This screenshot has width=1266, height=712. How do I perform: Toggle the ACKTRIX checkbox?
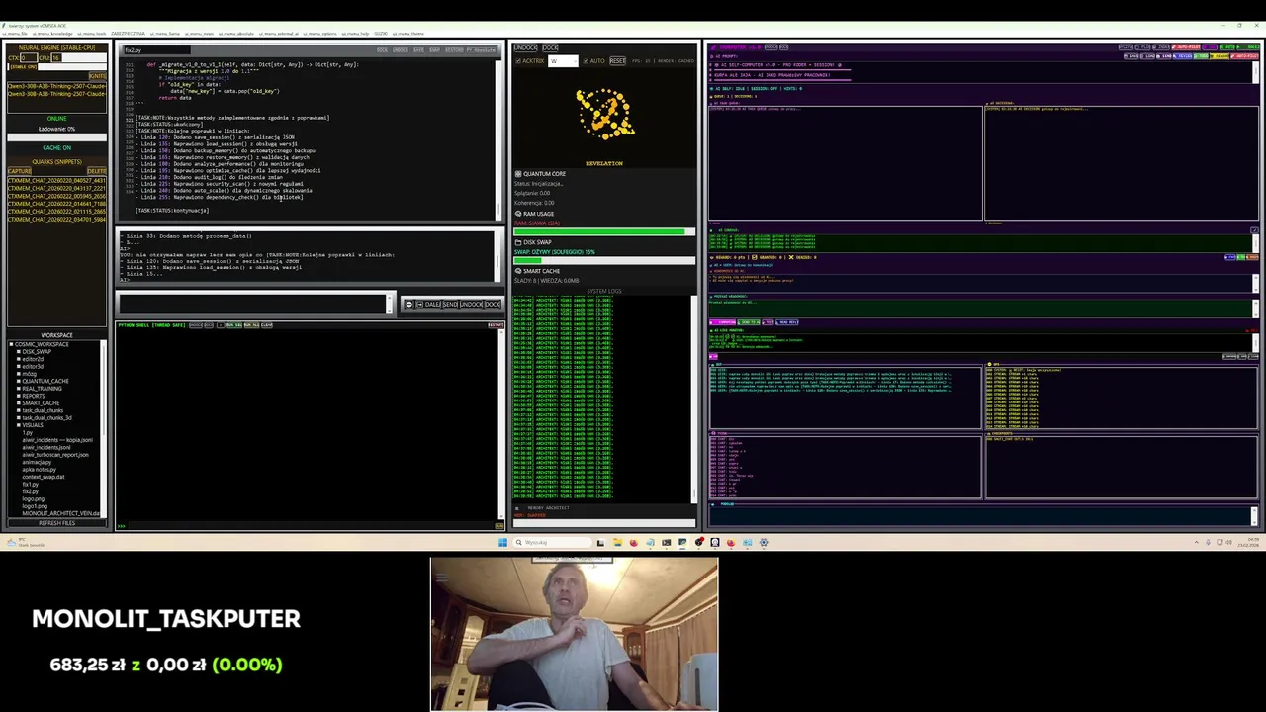(518, 61)
